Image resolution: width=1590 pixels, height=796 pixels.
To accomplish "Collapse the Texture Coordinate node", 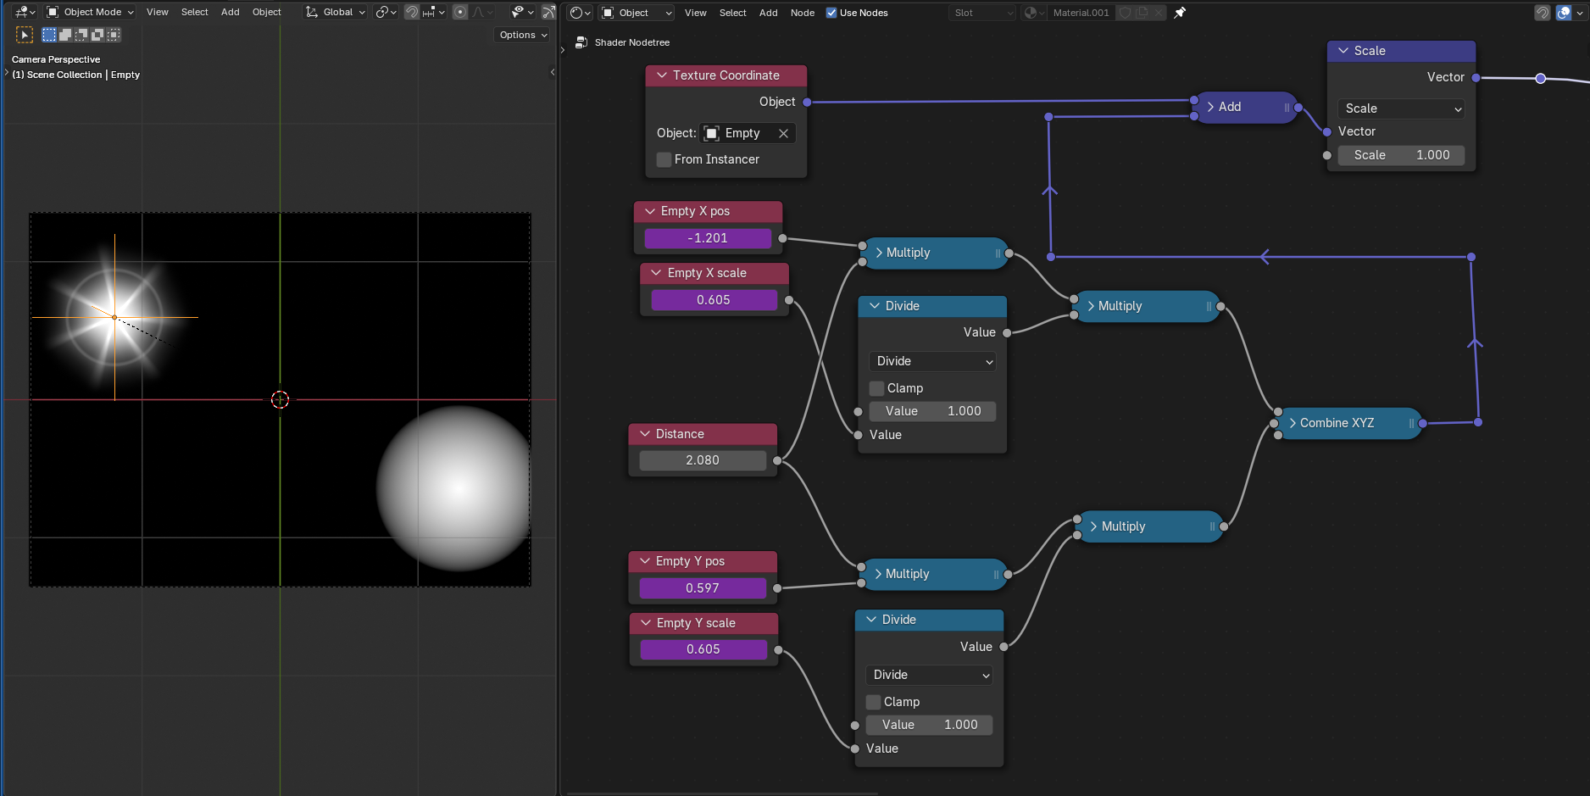I will click(x=662, y=75).
